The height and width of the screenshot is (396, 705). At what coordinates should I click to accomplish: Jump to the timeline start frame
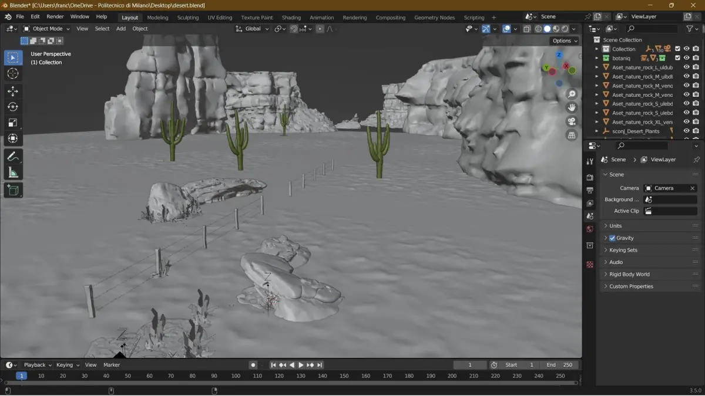tap(273, 365)
